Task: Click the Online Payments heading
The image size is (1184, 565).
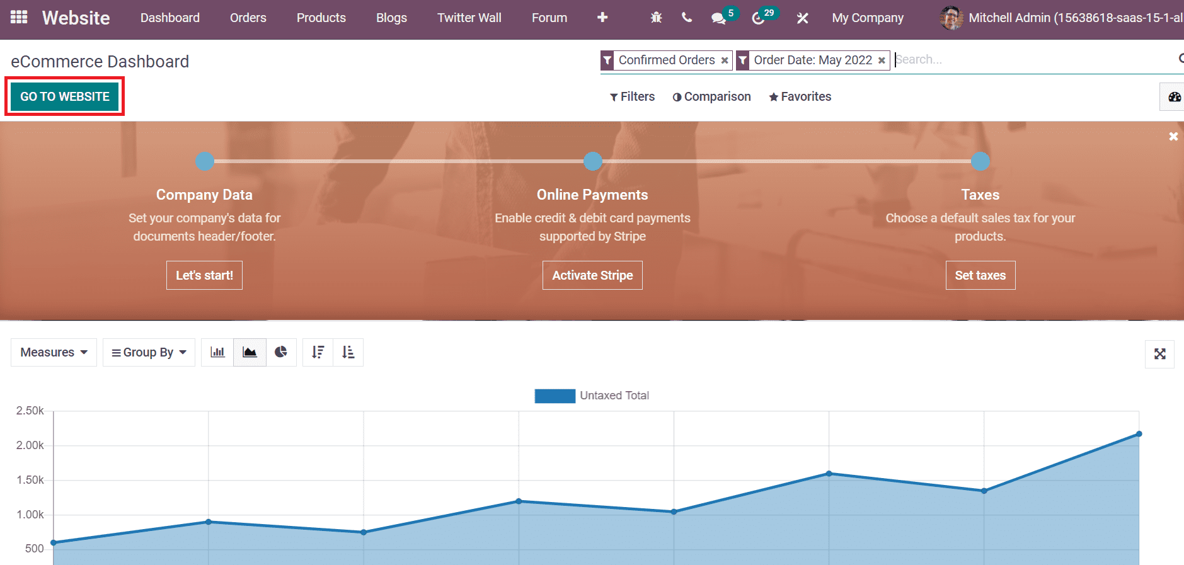Action: click(x=592, y=195)
